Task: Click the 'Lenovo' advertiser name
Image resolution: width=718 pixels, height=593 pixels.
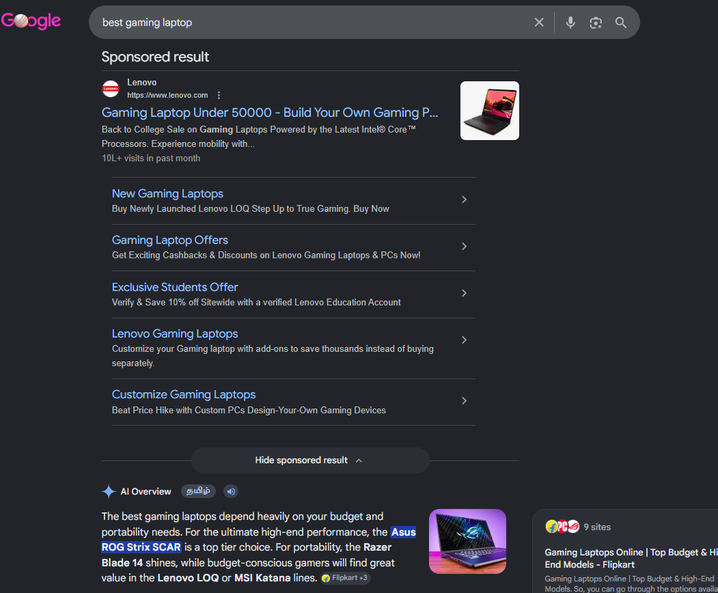Action: 142,83
